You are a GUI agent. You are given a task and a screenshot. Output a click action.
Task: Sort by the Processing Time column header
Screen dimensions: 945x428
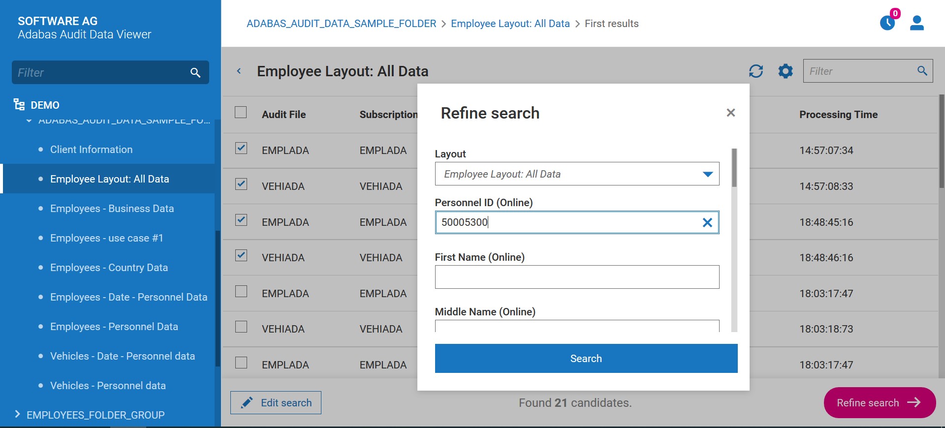pos(838,115)
